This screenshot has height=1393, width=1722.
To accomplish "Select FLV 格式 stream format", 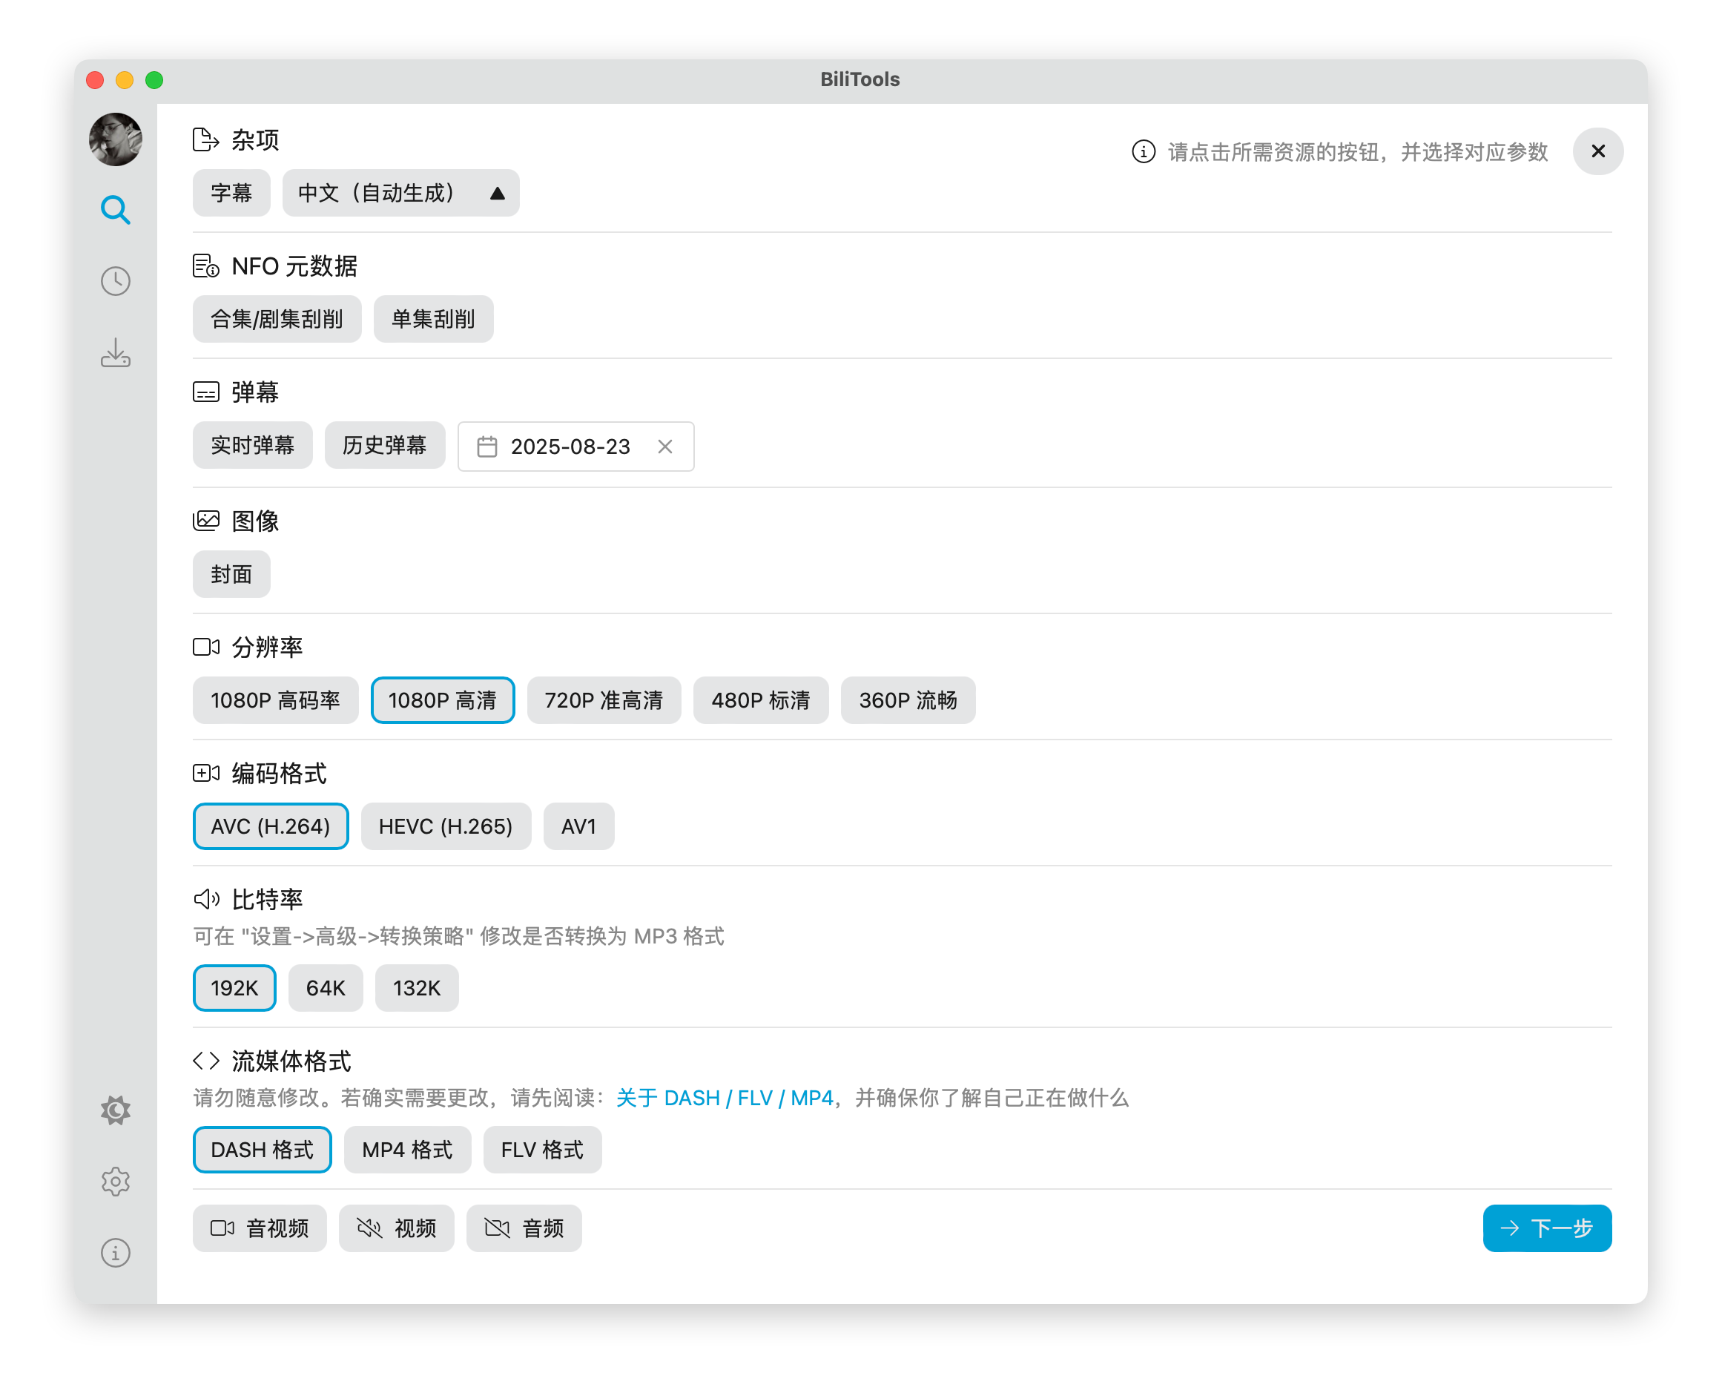I will click(542, 1150).
